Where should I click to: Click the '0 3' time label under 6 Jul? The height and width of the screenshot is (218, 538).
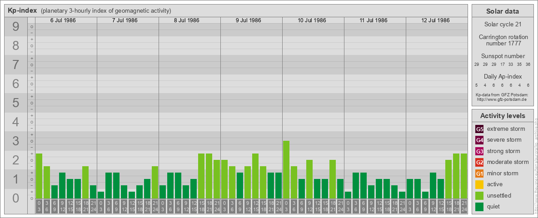click(39, 206)
